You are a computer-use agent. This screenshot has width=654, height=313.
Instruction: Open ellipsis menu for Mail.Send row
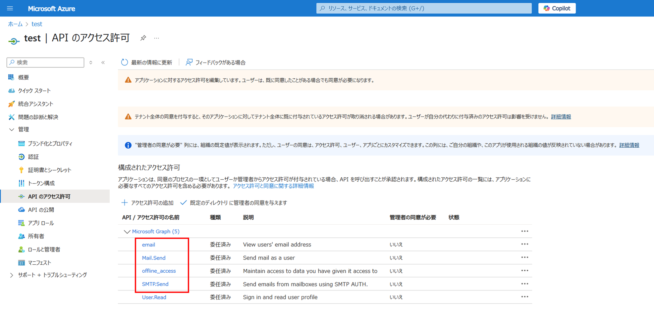(x=524, y=257)
